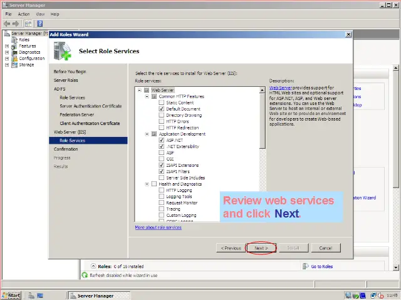Collapse the Roles summary with the round chevron
Image resolution: width=401 pixels, height=300 pixels.
pyautogui.click(x=93, y=266)
